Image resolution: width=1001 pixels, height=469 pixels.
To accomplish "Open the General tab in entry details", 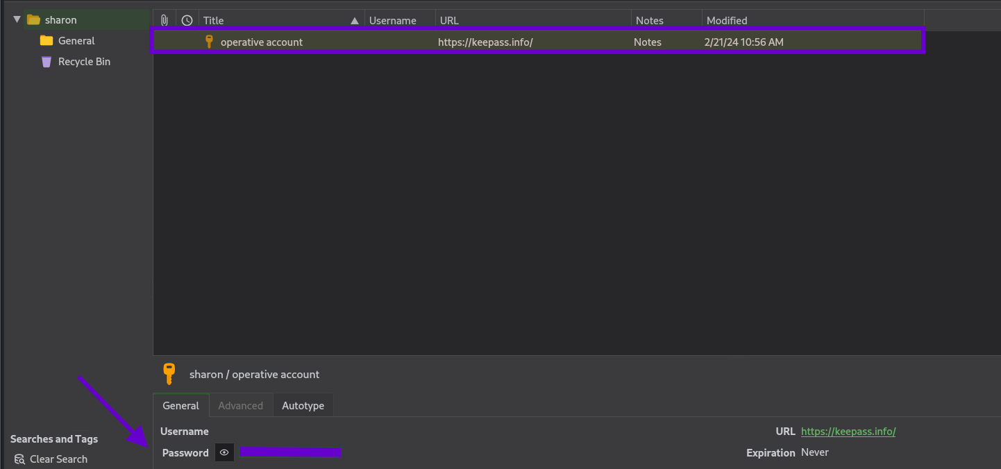I will click(180, 406).
